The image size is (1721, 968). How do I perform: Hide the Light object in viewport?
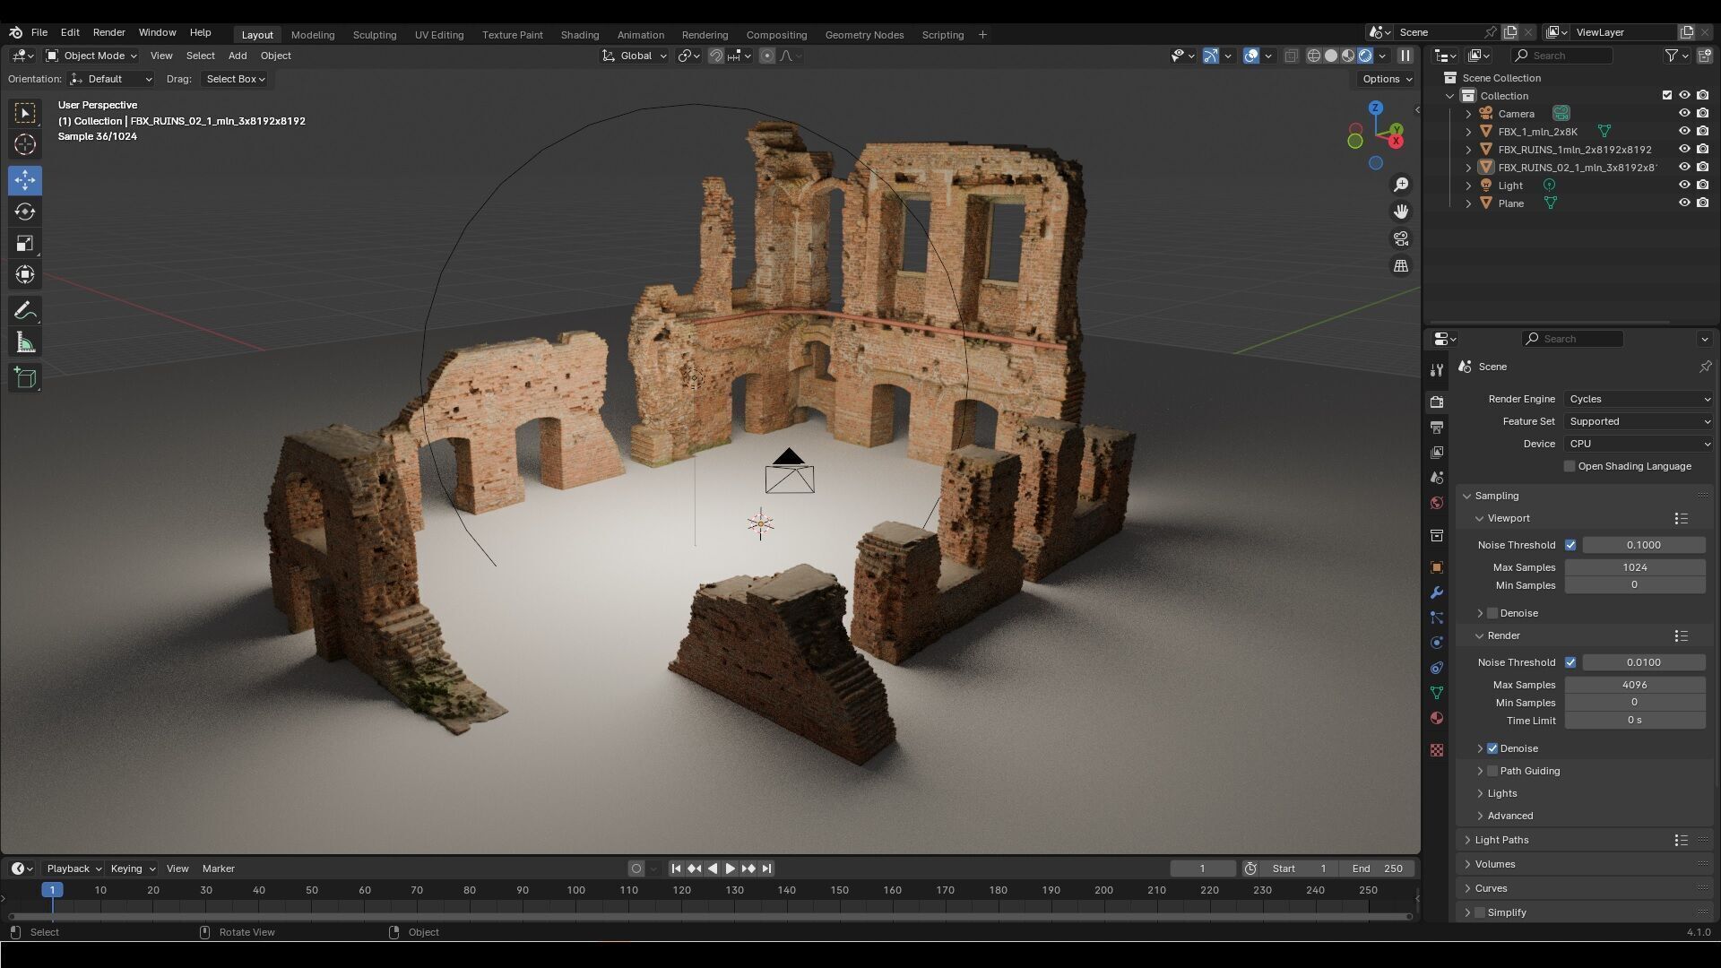pyautogui.click(x=1684, y=186)
